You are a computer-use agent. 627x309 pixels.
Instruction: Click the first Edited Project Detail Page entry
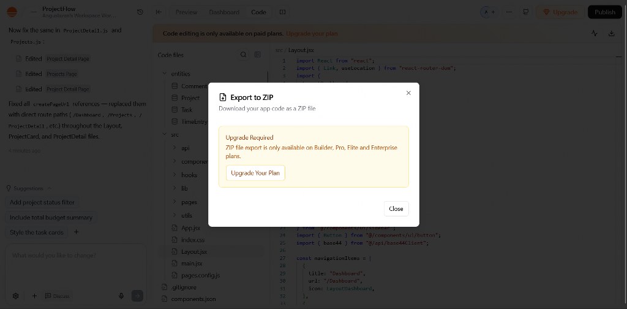coord(53,58)
